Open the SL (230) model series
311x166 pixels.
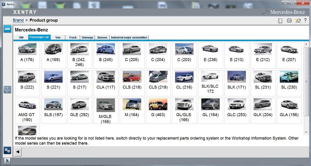pyautogui.click(x=289, y=83)
